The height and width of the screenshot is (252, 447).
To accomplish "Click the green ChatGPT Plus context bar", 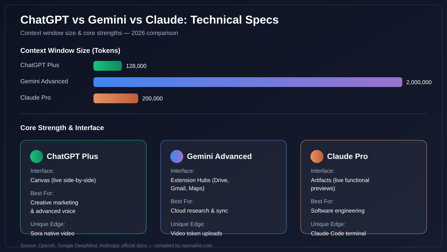I will point(108,66).
